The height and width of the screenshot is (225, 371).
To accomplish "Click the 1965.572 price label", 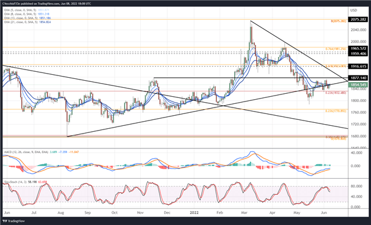I will [358, 48].
